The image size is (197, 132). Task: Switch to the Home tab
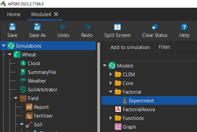[x=14, y=14]
